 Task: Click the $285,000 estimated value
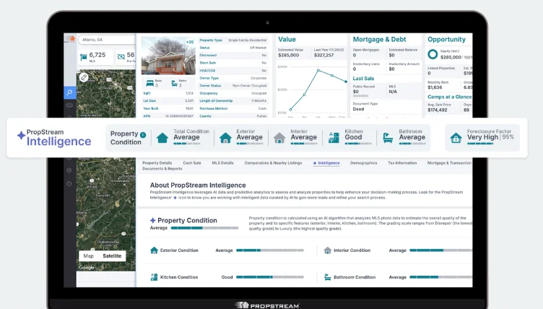[289, 55]
